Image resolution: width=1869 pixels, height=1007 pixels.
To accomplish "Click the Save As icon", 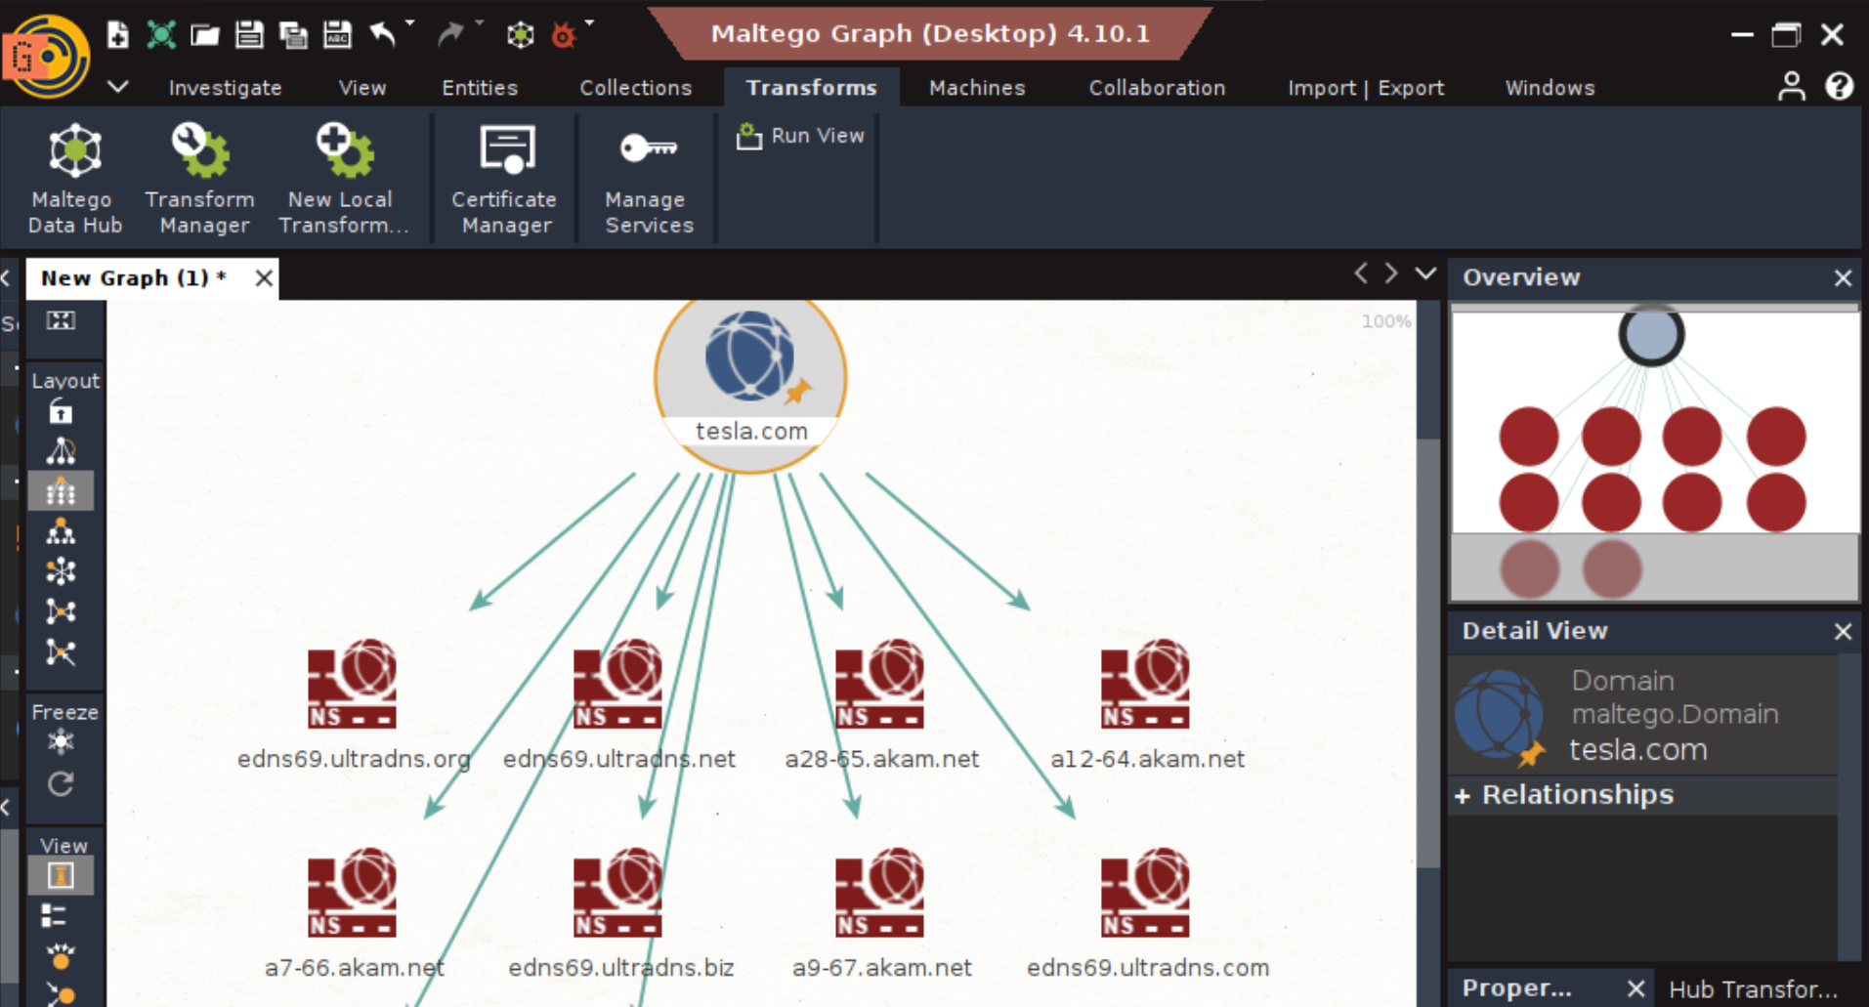I will tap(337, 35).
